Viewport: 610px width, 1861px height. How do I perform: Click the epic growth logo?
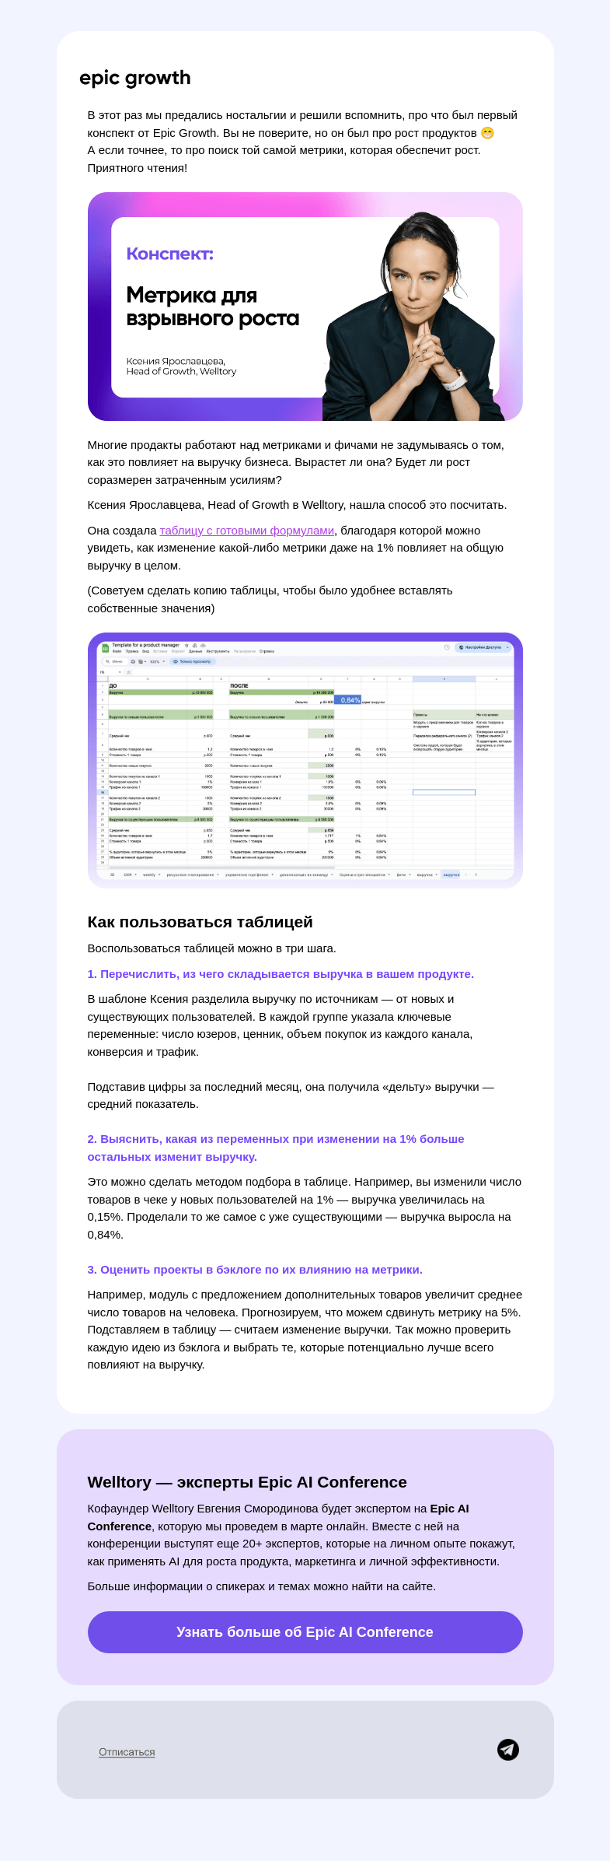135,78
